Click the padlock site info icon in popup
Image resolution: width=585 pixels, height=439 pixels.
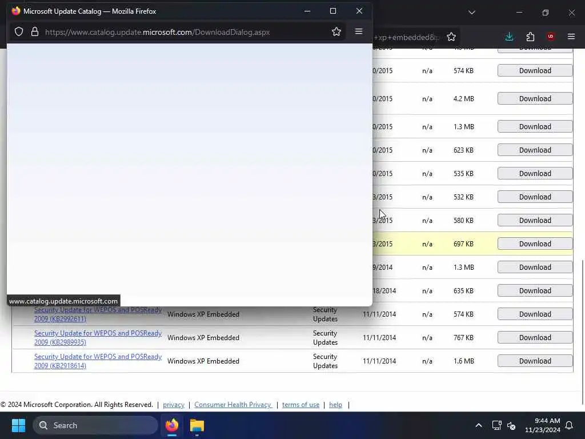point(35,32)
